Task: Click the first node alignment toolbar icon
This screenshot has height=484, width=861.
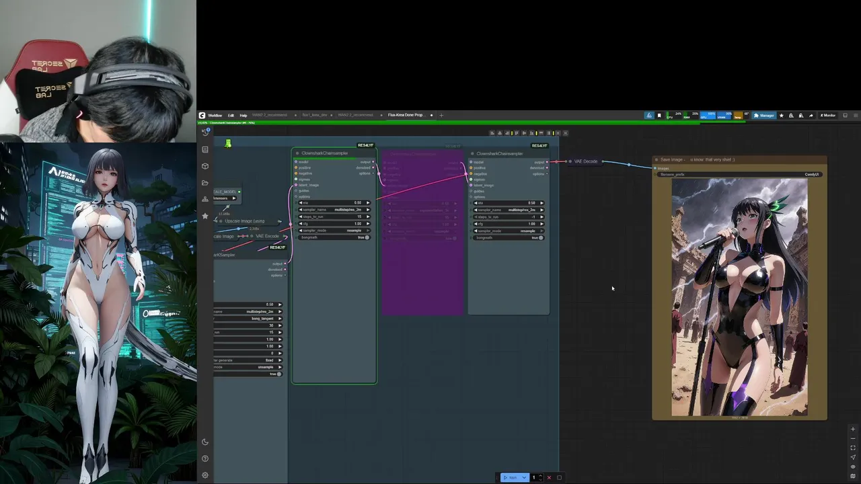Action: pos(492,133)
